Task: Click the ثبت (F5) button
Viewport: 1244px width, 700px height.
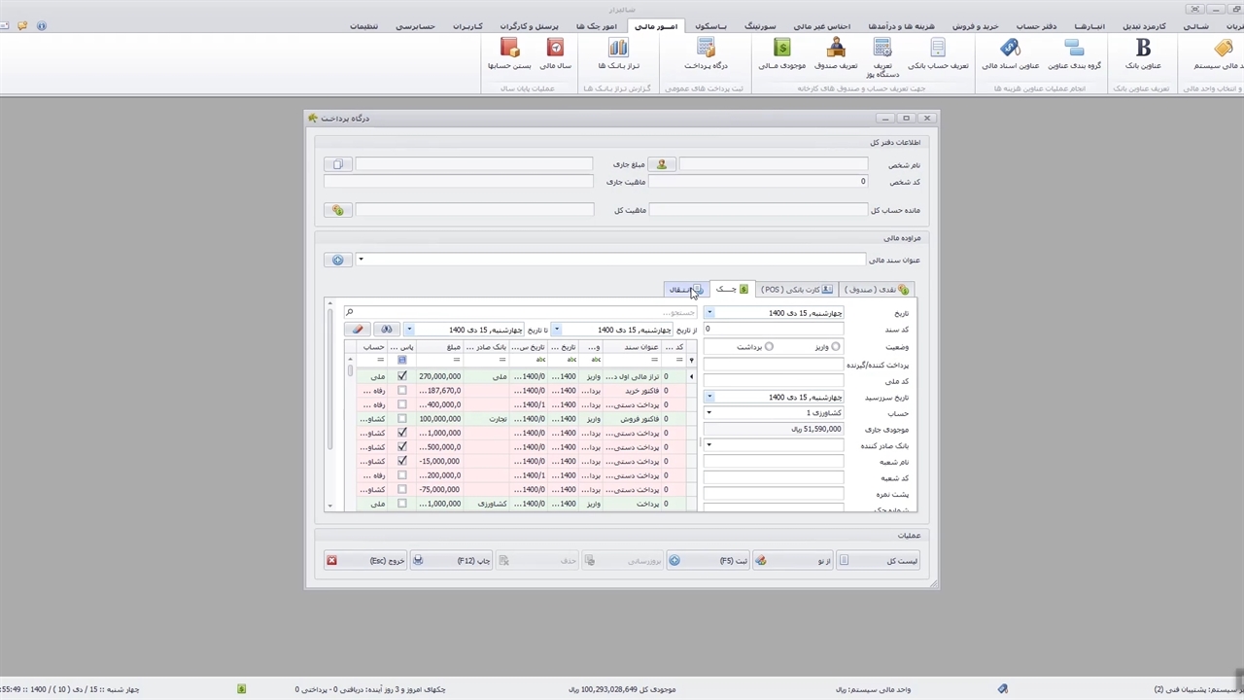Action: point(708,561)
